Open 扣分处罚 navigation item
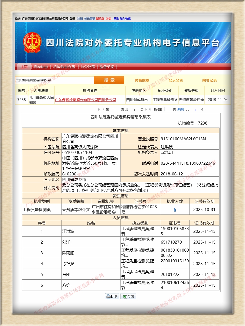This screenshot has height=326, width=245. click(87, 67)
